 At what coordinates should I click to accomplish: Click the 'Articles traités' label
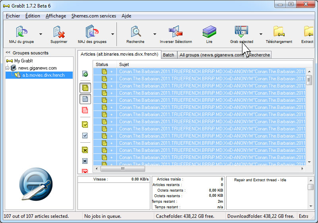click(170, 179)
